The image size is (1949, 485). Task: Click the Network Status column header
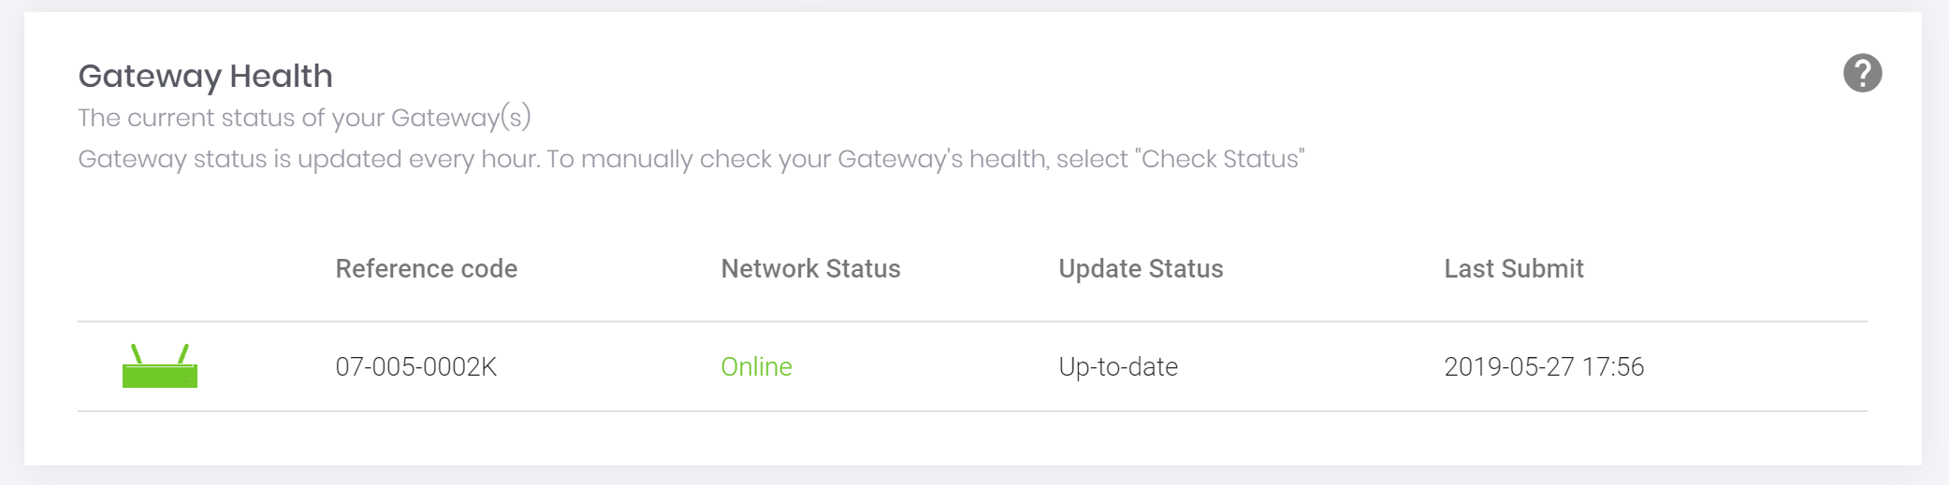coord(810,269)
